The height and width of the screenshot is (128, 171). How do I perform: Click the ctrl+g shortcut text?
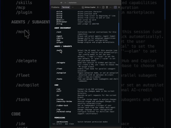coord(59,24)
